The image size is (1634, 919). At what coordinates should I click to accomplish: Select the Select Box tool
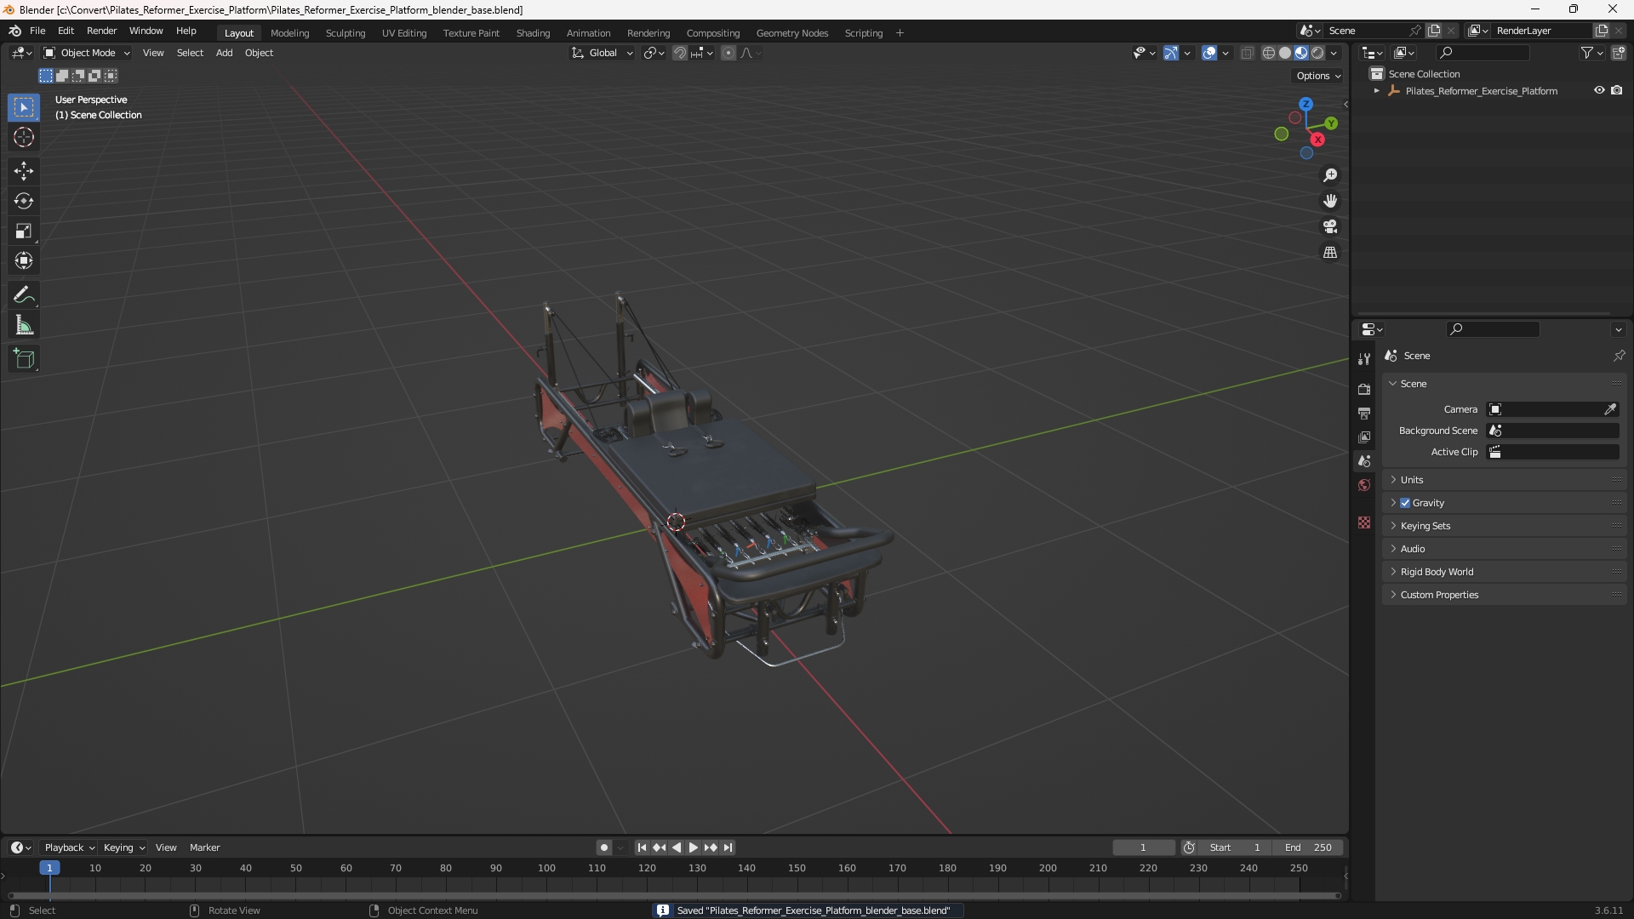click(24, 108)
